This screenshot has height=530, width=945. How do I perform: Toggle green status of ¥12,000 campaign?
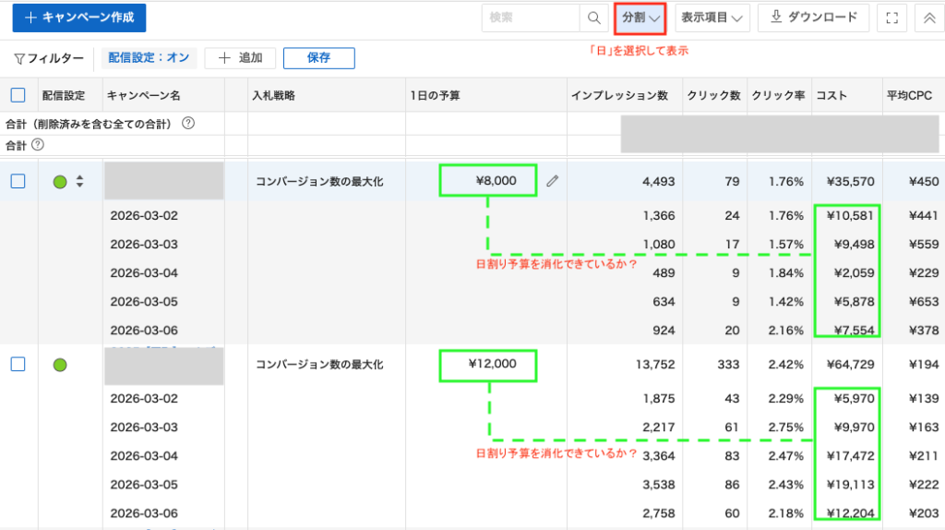coord(60,365)
